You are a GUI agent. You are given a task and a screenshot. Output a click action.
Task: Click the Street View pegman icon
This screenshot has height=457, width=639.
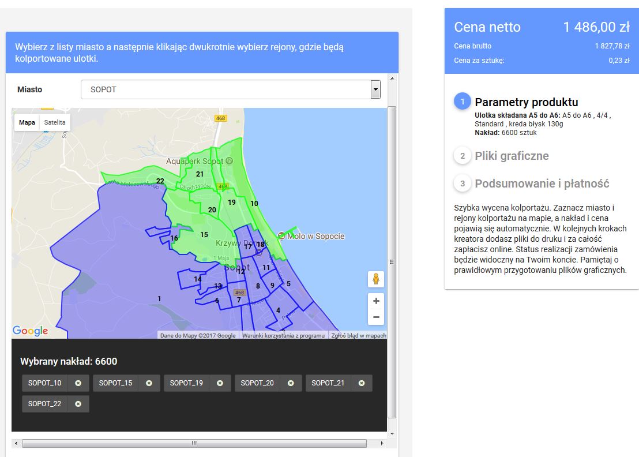pyautogui.click(x=376, y=279)
